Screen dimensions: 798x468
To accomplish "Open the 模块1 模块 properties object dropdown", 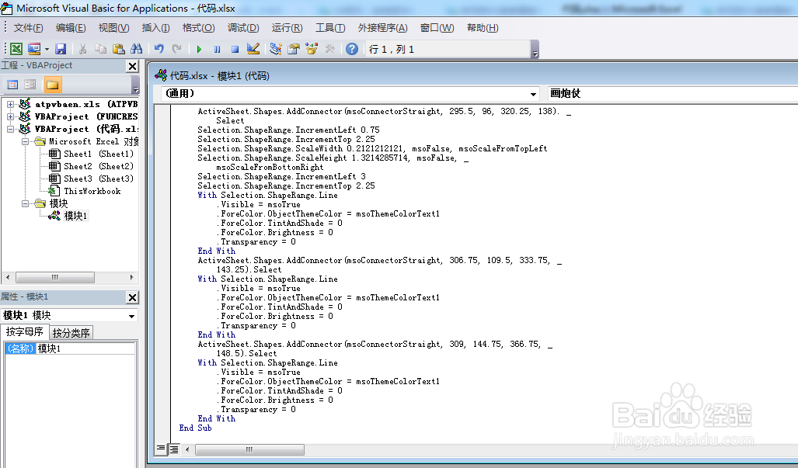I will 131,316.
